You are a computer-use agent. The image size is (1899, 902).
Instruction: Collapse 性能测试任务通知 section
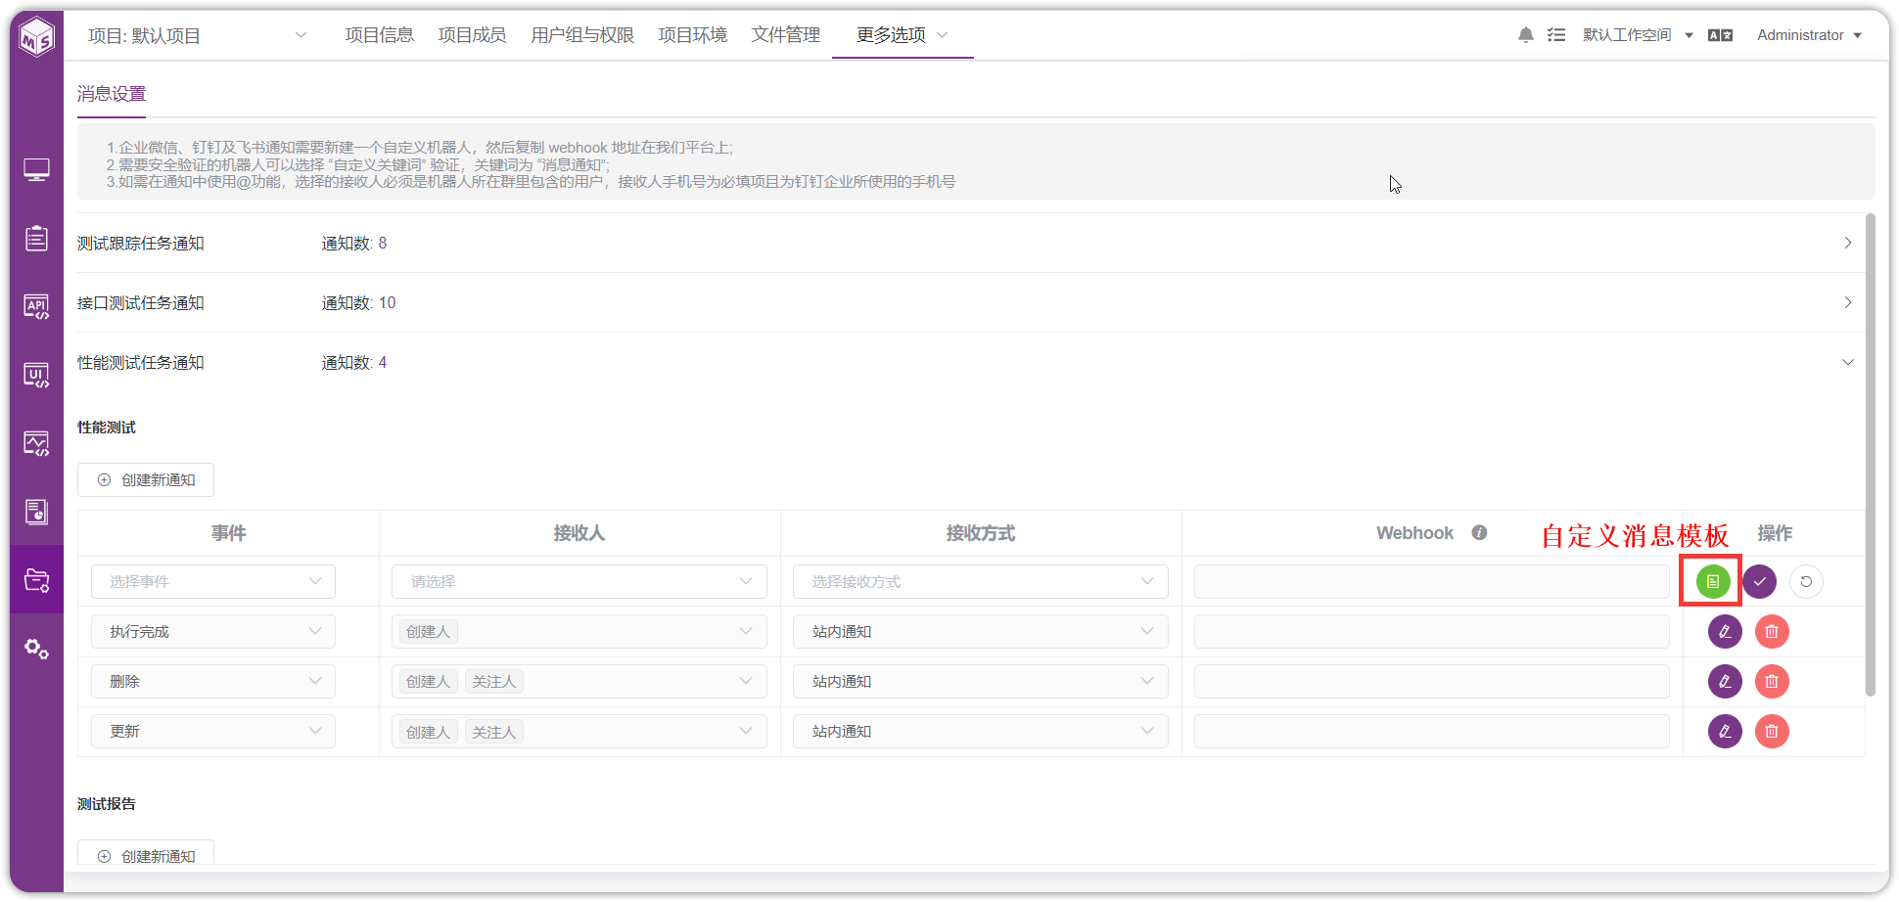(1848, 362)
